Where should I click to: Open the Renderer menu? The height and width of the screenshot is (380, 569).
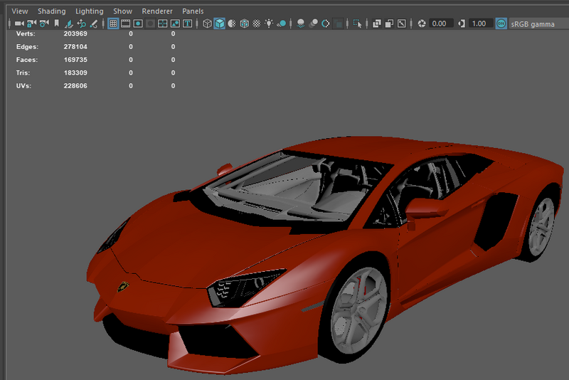[x=157, y=11]
